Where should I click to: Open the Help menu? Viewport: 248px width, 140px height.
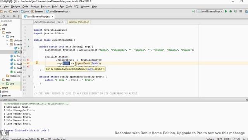(x=94, y=7)
